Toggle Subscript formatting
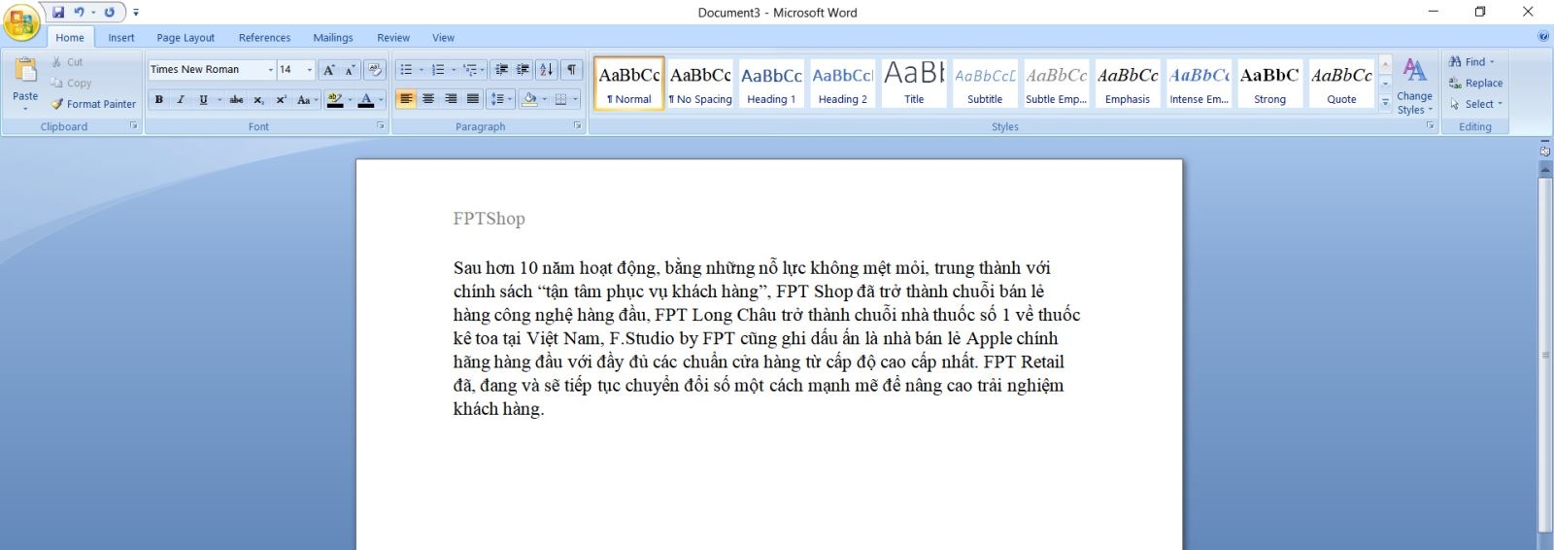Image resolution: width=1554 pixels, height=550 pixels. pos(258,99)
